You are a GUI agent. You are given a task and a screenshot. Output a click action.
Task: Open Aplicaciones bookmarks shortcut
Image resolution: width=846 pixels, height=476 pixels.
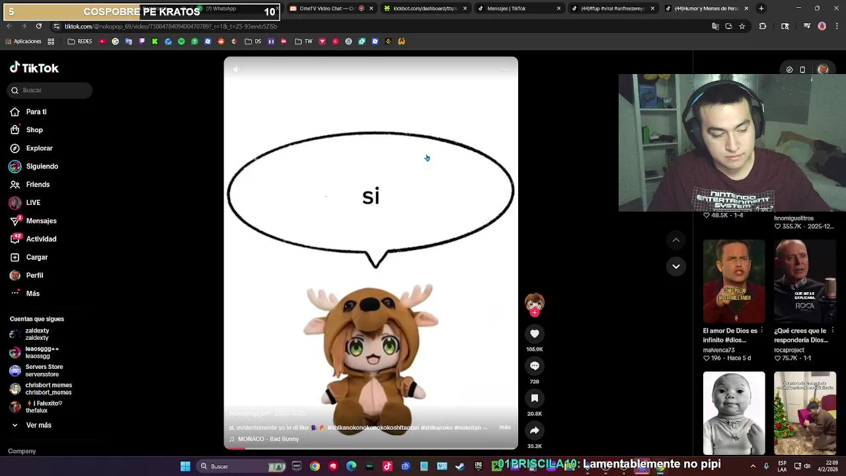coord(23,41)
